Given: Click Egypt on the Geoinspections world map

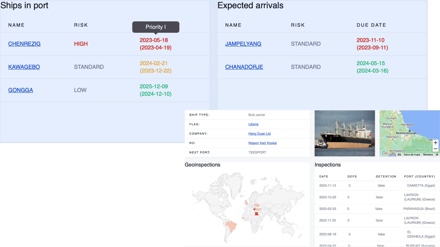Looking at the screenshot, I should pyautogui.click(x=256, y=214).
